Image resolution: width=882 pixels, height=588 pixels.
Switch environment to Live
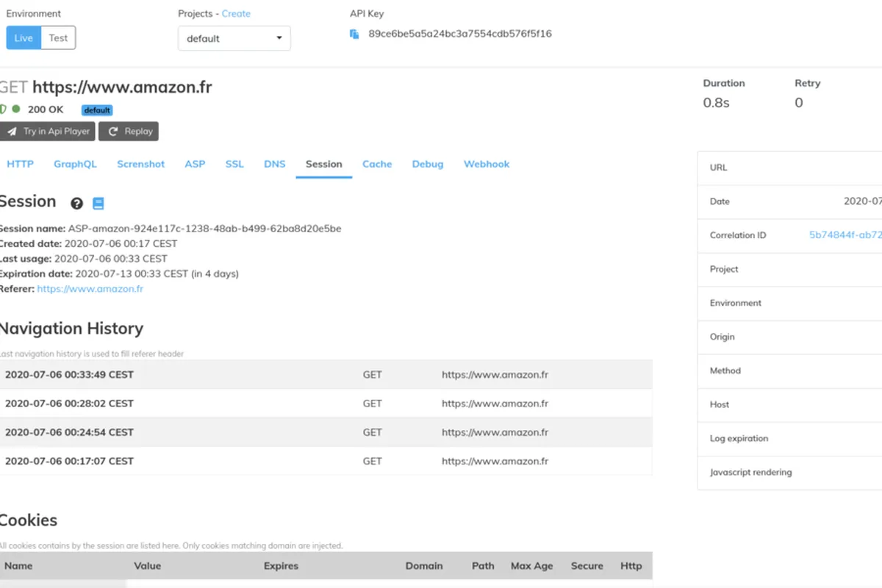click(24, 38)
